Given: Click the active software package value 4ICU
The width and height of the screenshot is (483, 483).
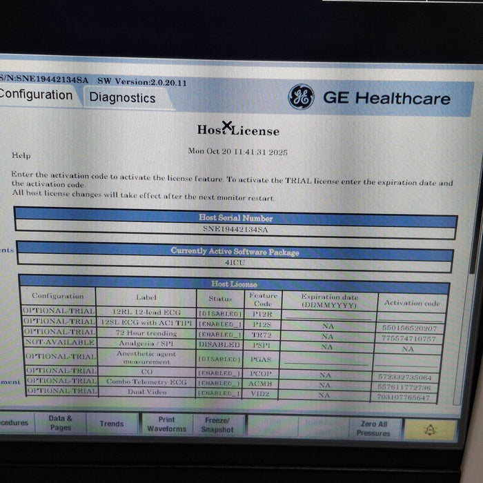Looking at the screenshot, I should coord(235,262).
